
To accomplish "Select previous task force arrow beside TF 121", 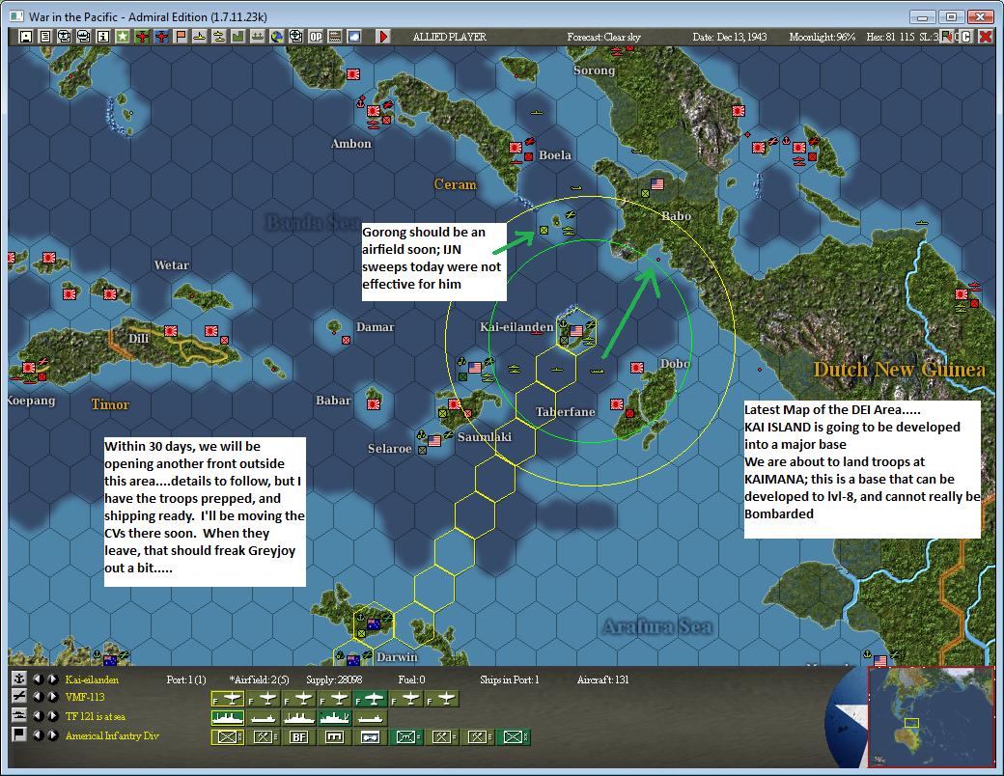I will point(39,715).
